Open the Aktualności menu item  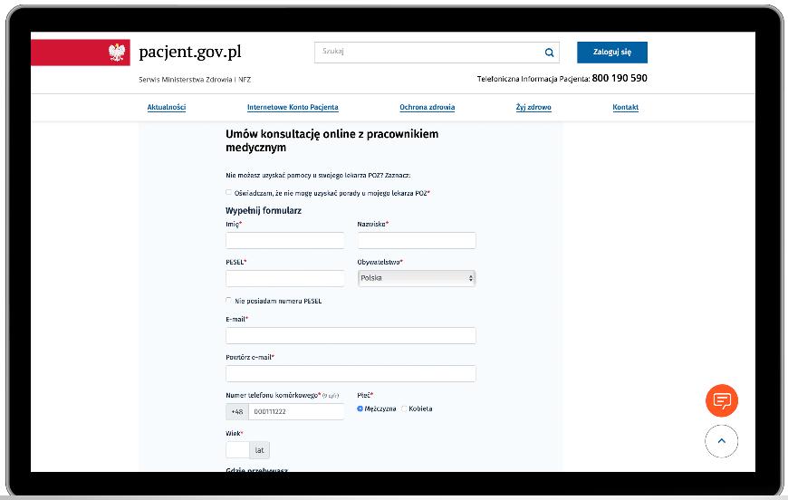(167, 107)
